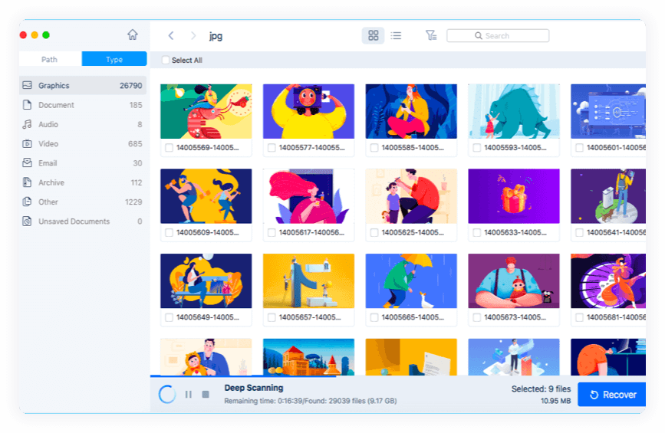665x433 pixels.
Task: Open the teal dinosaur thumbnail 14005593
Action: point(514,111)
